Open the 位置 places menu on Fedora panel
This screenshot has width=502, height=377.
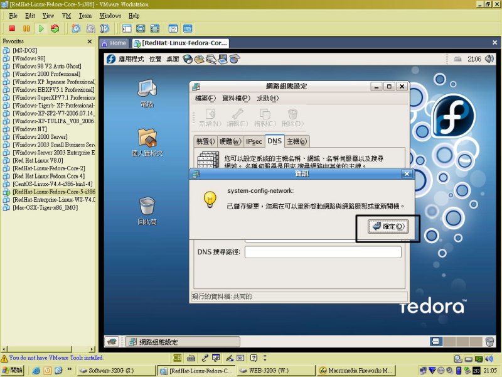click(x=155, y=59)
